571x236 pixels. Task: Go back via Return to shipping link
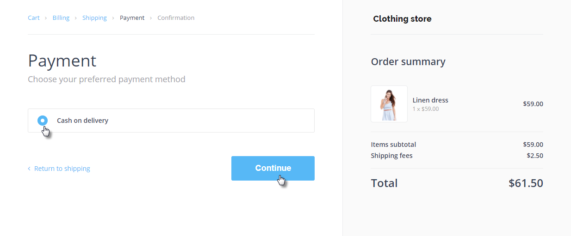(x=62, y=169)
